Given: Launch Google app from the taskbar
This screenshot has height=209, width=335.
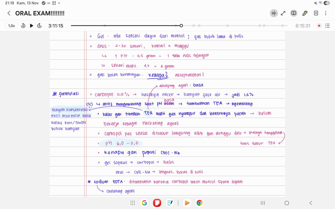Looking at the screenshot, I should tap(144, 203).
